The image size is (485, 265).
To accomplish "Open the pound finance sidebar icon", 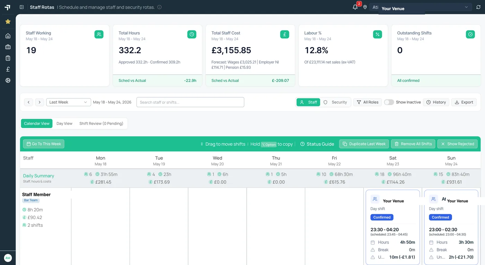I will click(x=8, y=69).
